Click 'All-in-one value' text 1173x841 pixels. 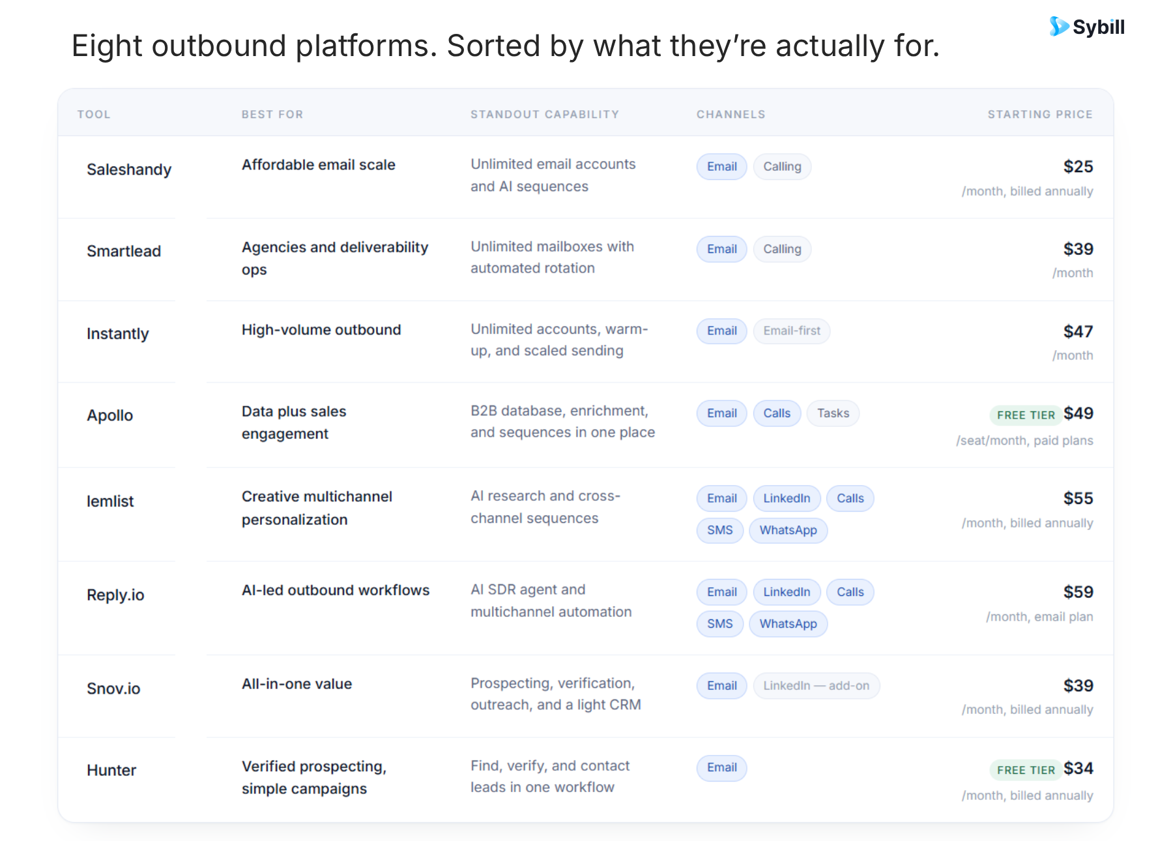(297, 684)
